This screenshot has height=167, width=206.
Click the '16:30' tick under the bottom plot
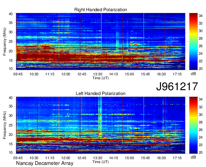coord(161,158)
